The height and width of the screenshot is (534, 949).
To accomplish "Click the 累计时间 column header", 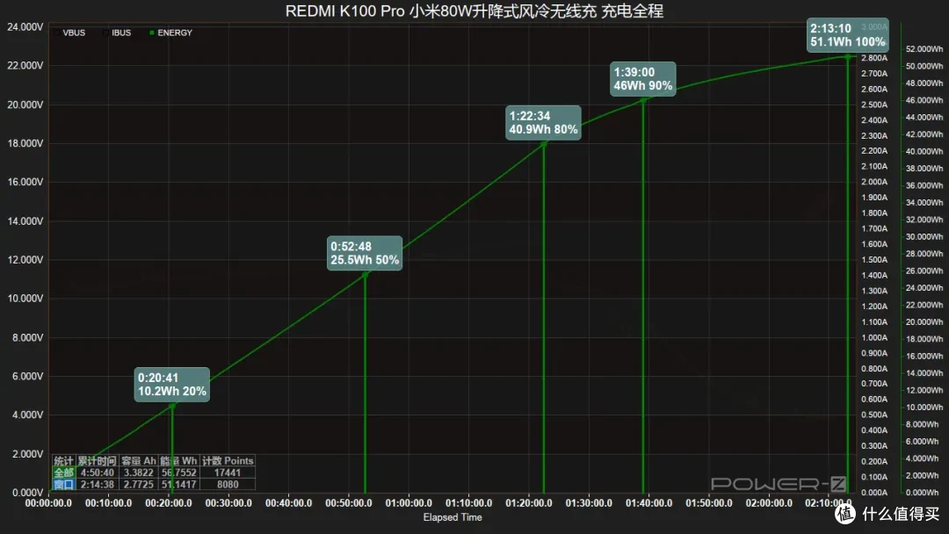I will coord(97,461).
